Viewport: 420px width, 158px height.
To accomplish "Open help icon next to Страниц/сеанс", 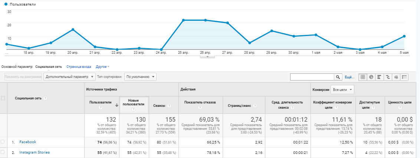I will (255, 106).
